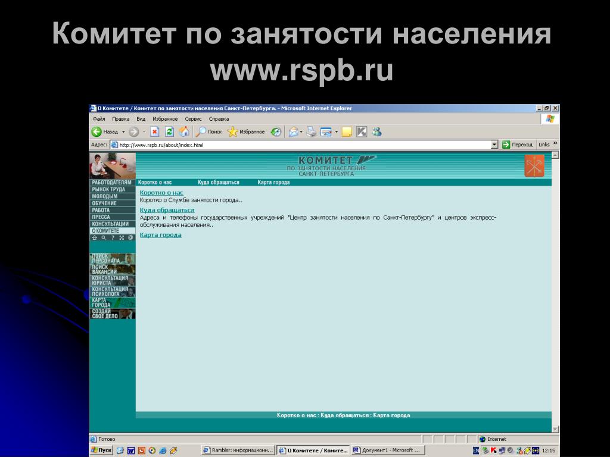Screen dimensions: 610x457
Task: Refresh the page using the toolbar icon
Action: 170,132
